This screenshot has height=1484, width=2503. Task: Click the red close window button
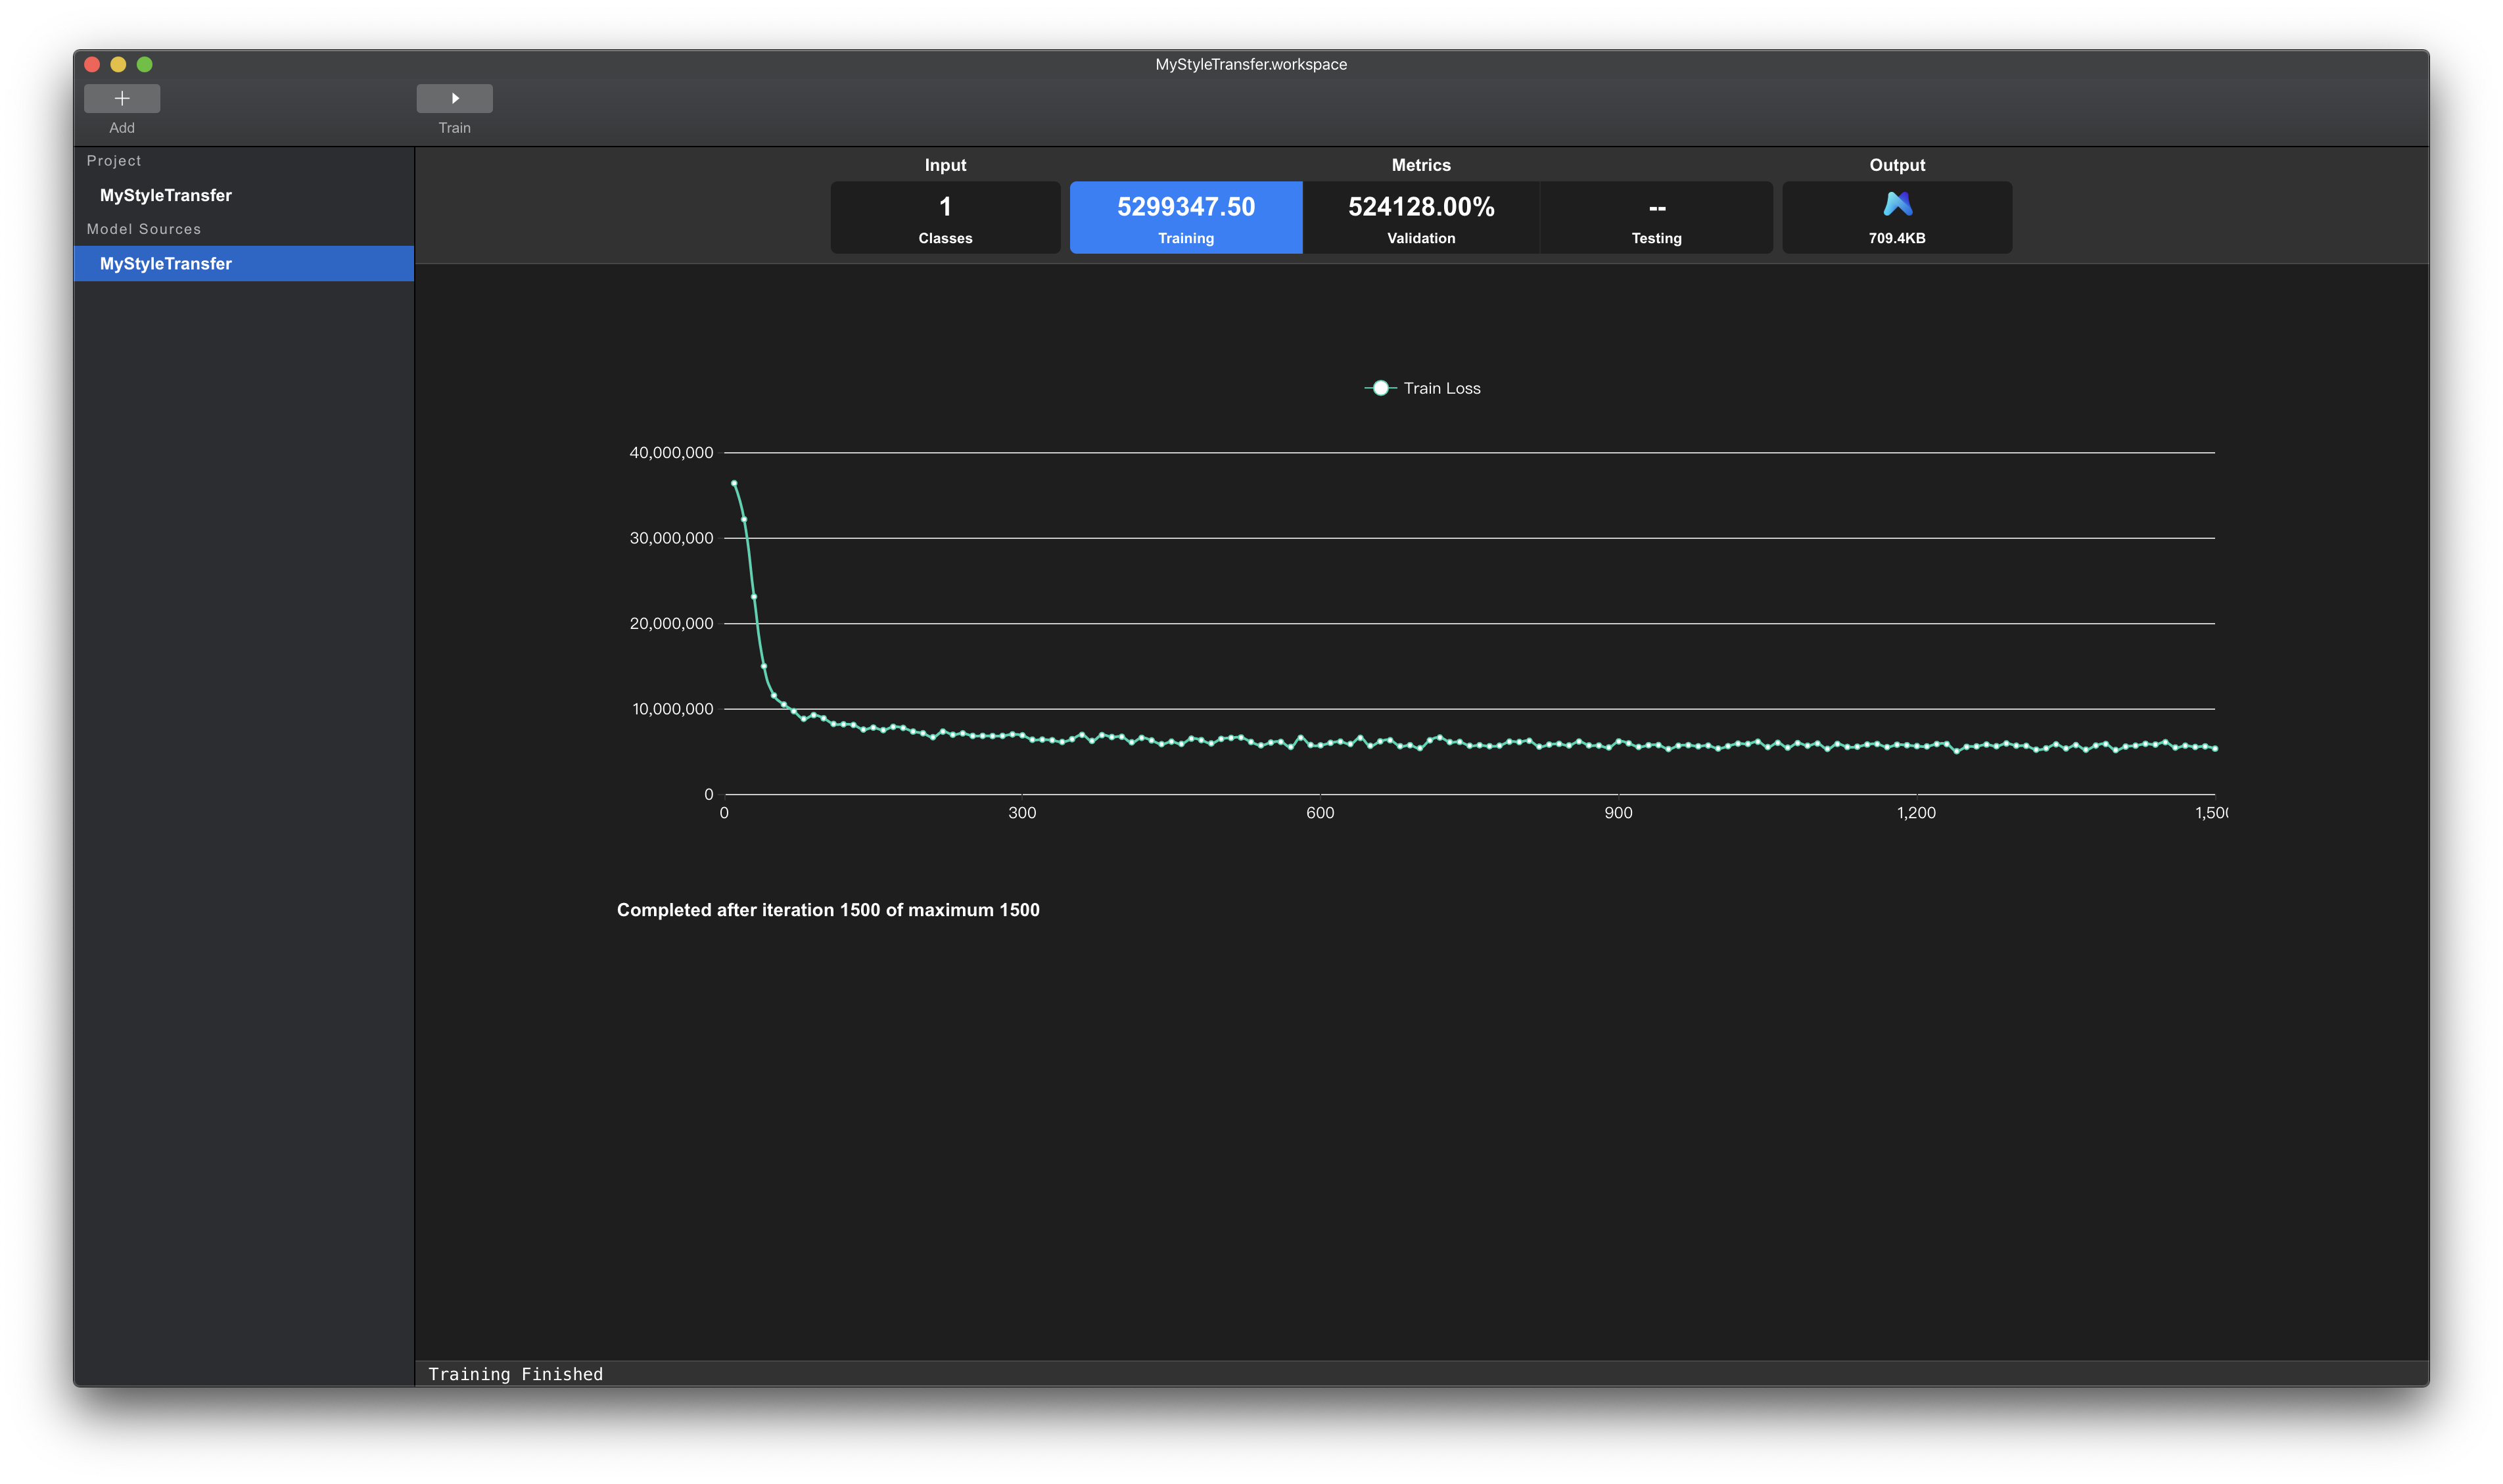pos(92,64)
